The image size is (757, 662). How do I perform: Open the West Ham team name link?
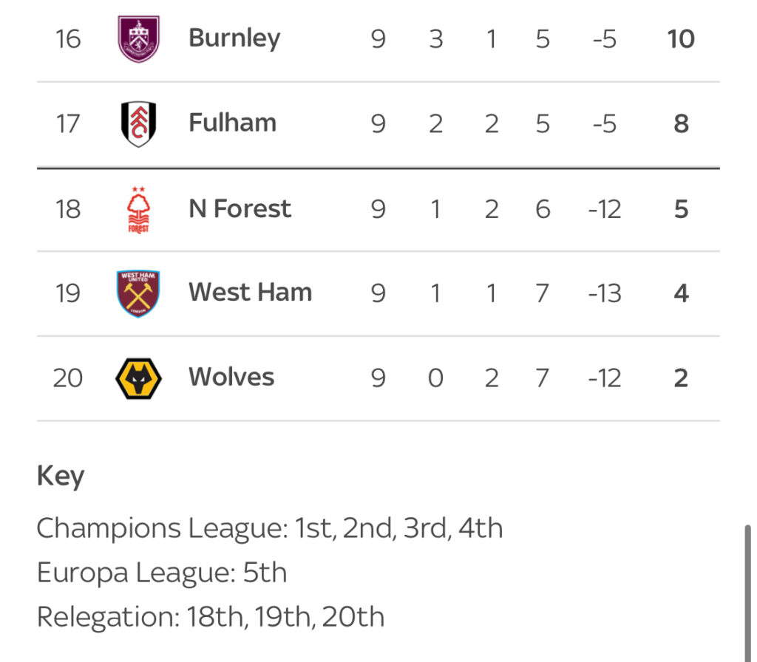click(250, 293)
